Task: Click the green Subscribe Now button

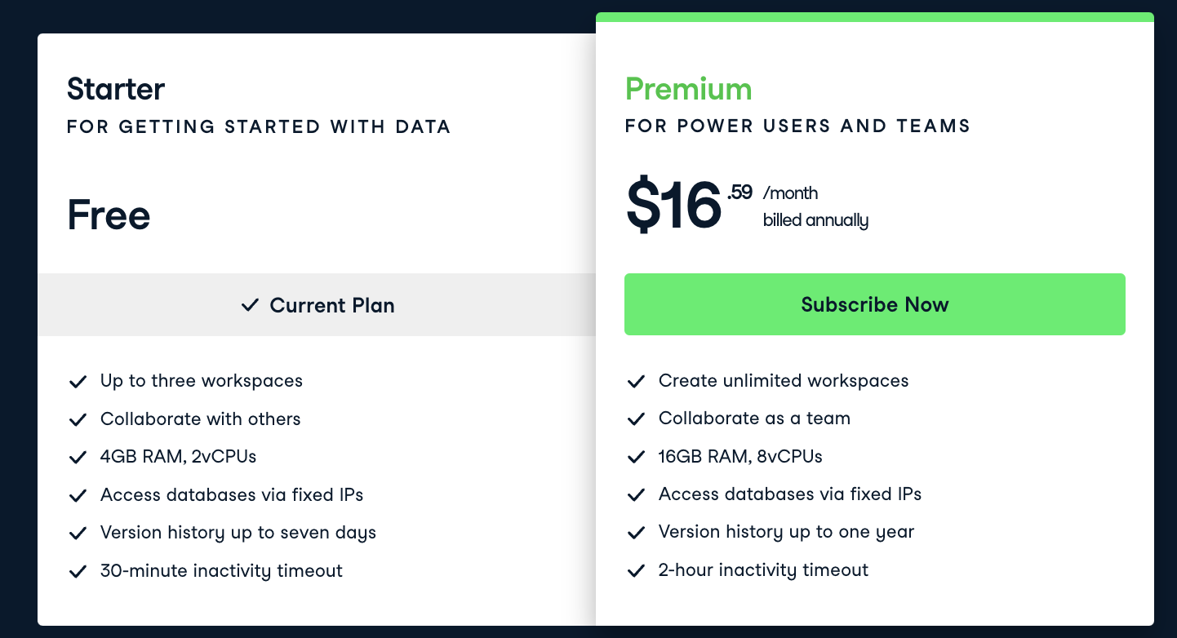Action: point(874,304)
